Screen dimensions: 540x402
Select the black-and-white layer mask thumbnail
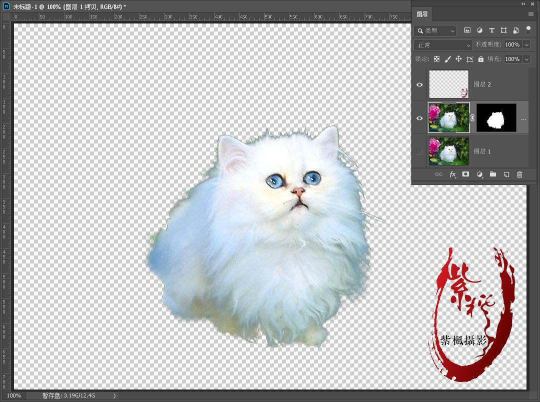click(x=496, y=118)
